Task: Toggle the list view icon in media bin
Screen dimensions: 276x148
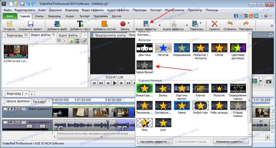Action: (x=77, y=41)
